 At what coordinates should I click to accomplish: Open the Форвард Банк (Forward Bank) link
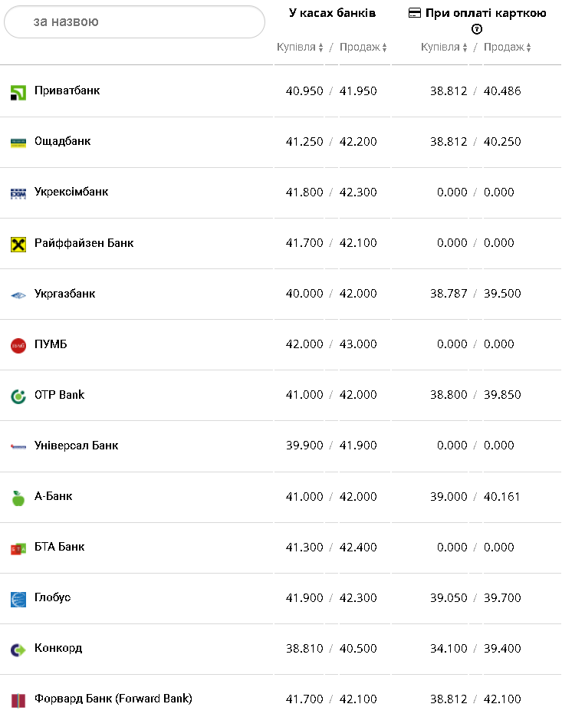coord(113,699)
